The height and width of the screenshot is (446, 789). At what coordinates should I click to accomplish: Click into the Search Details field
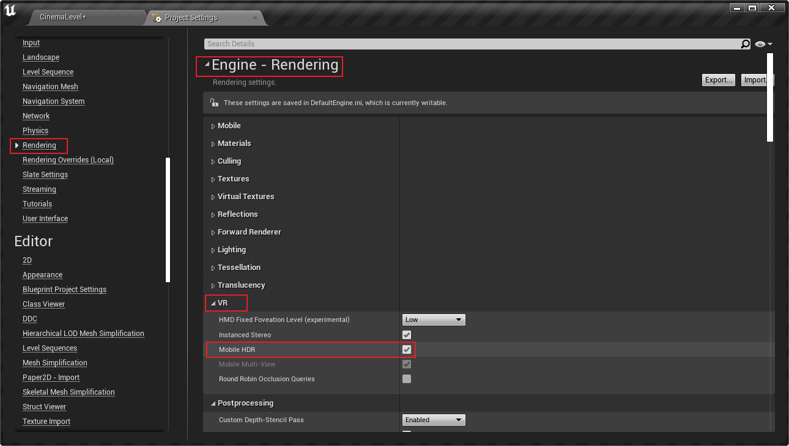472,44
